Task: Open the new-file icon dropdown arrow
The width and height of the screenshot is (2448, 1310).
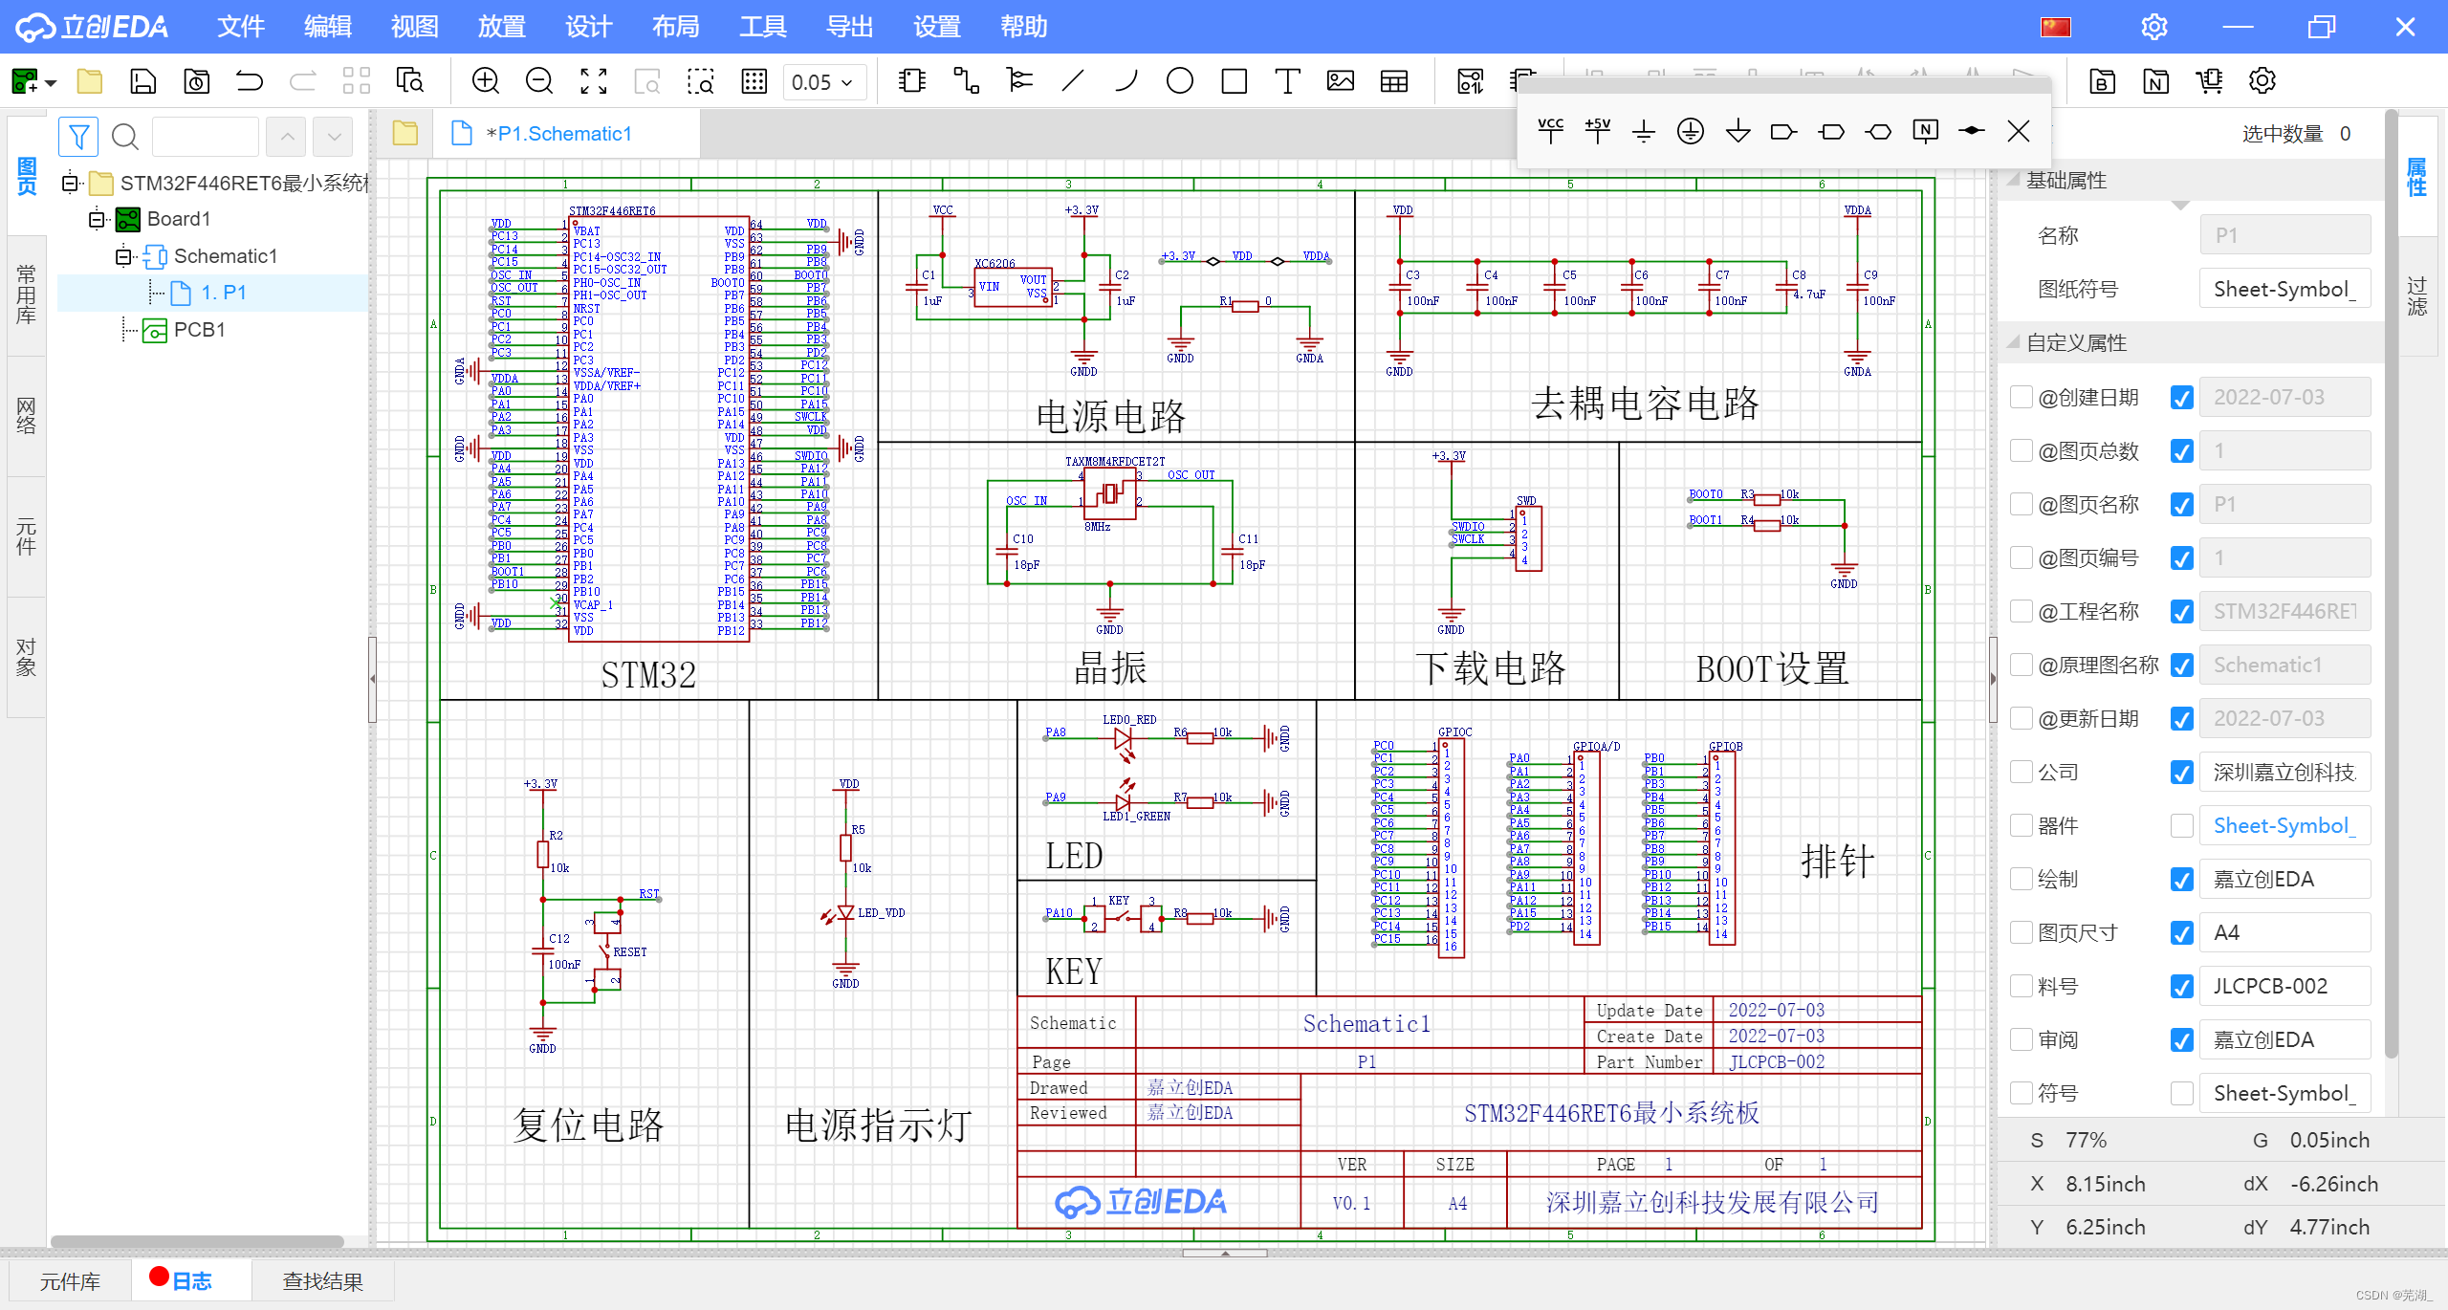Action: pos(51,83)
